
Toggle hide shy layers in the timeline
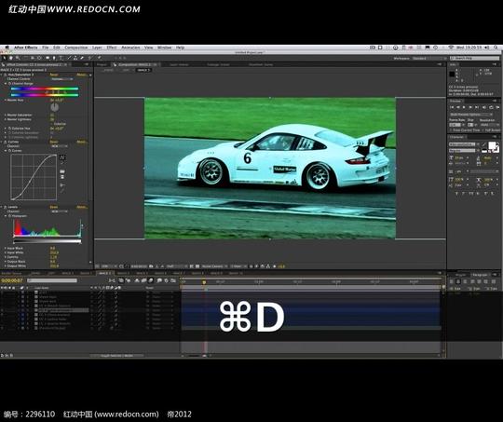(137, 280)
